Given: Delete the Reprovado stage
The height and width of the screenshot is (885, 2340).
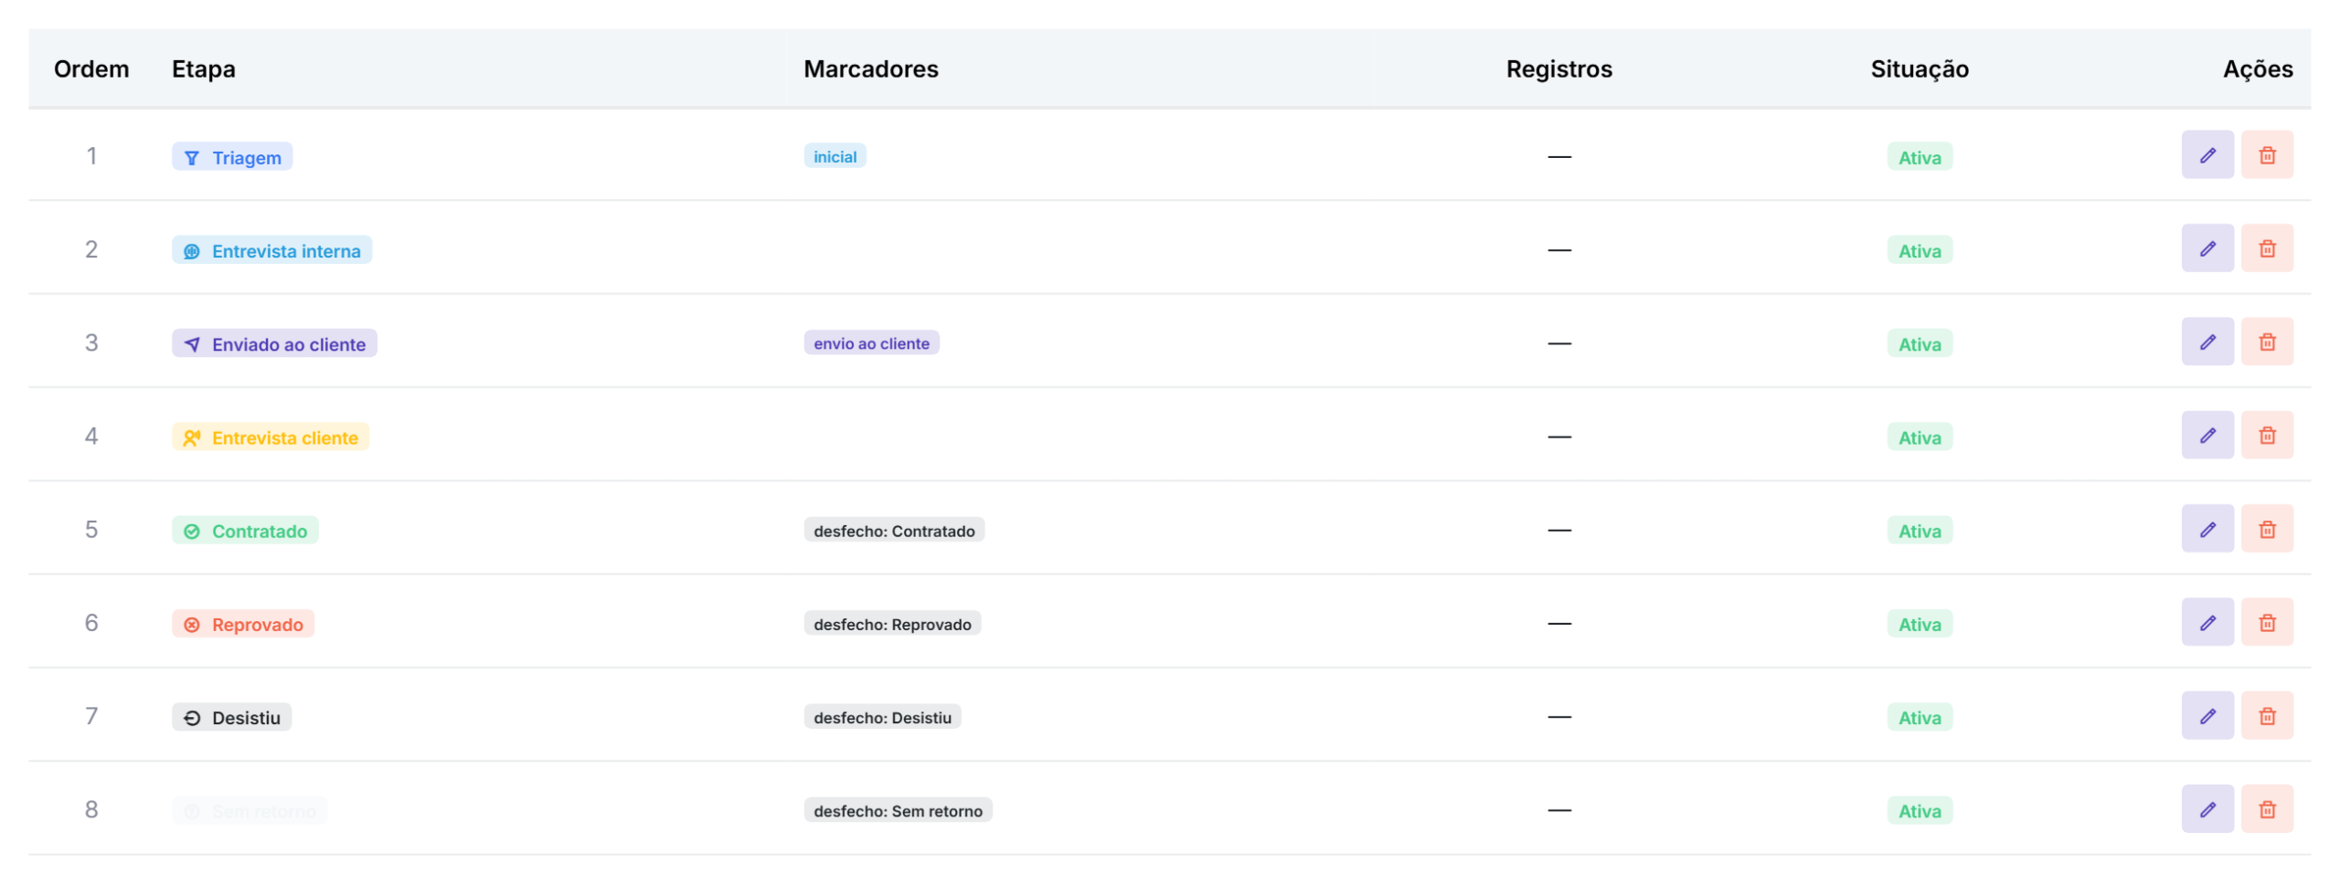Looking at the screenshot, I should pyautogui.click(x=2266, y=622).
